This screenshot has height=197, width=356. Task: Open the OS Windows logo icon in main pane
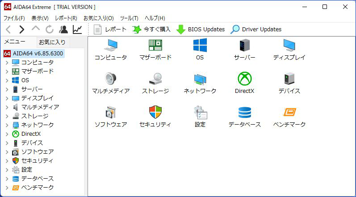[200, 45]
